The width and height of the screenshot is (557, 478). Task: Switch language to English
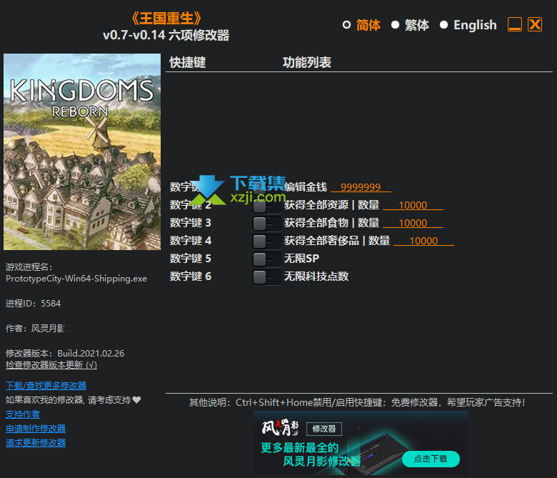click(443, 25)
